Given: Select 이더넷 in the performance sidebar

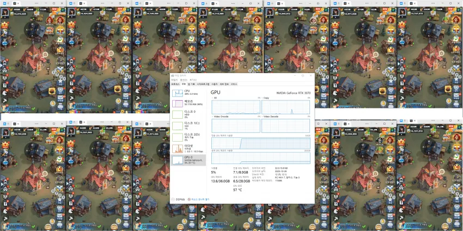Looking at the screenshot, I should click(x=188, y=149).
